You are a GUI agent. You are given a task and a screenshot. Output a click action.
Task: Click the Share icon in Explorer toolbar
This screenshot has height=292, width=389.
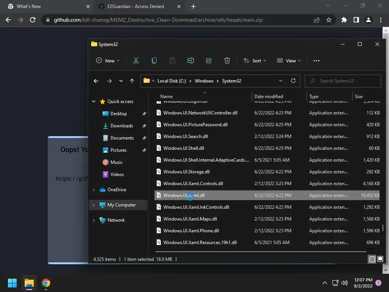[209, 60]
